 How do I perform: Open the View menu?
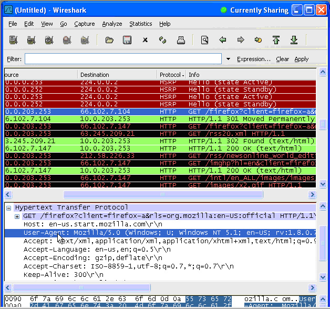point(47,24)
